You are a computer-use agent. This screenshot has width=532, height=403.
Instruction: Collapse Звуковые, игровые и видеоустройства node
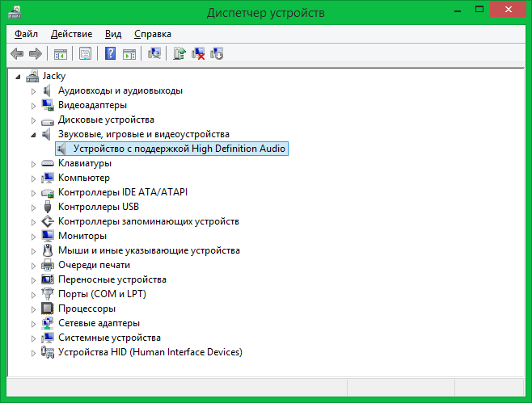(x=33, y=134)
